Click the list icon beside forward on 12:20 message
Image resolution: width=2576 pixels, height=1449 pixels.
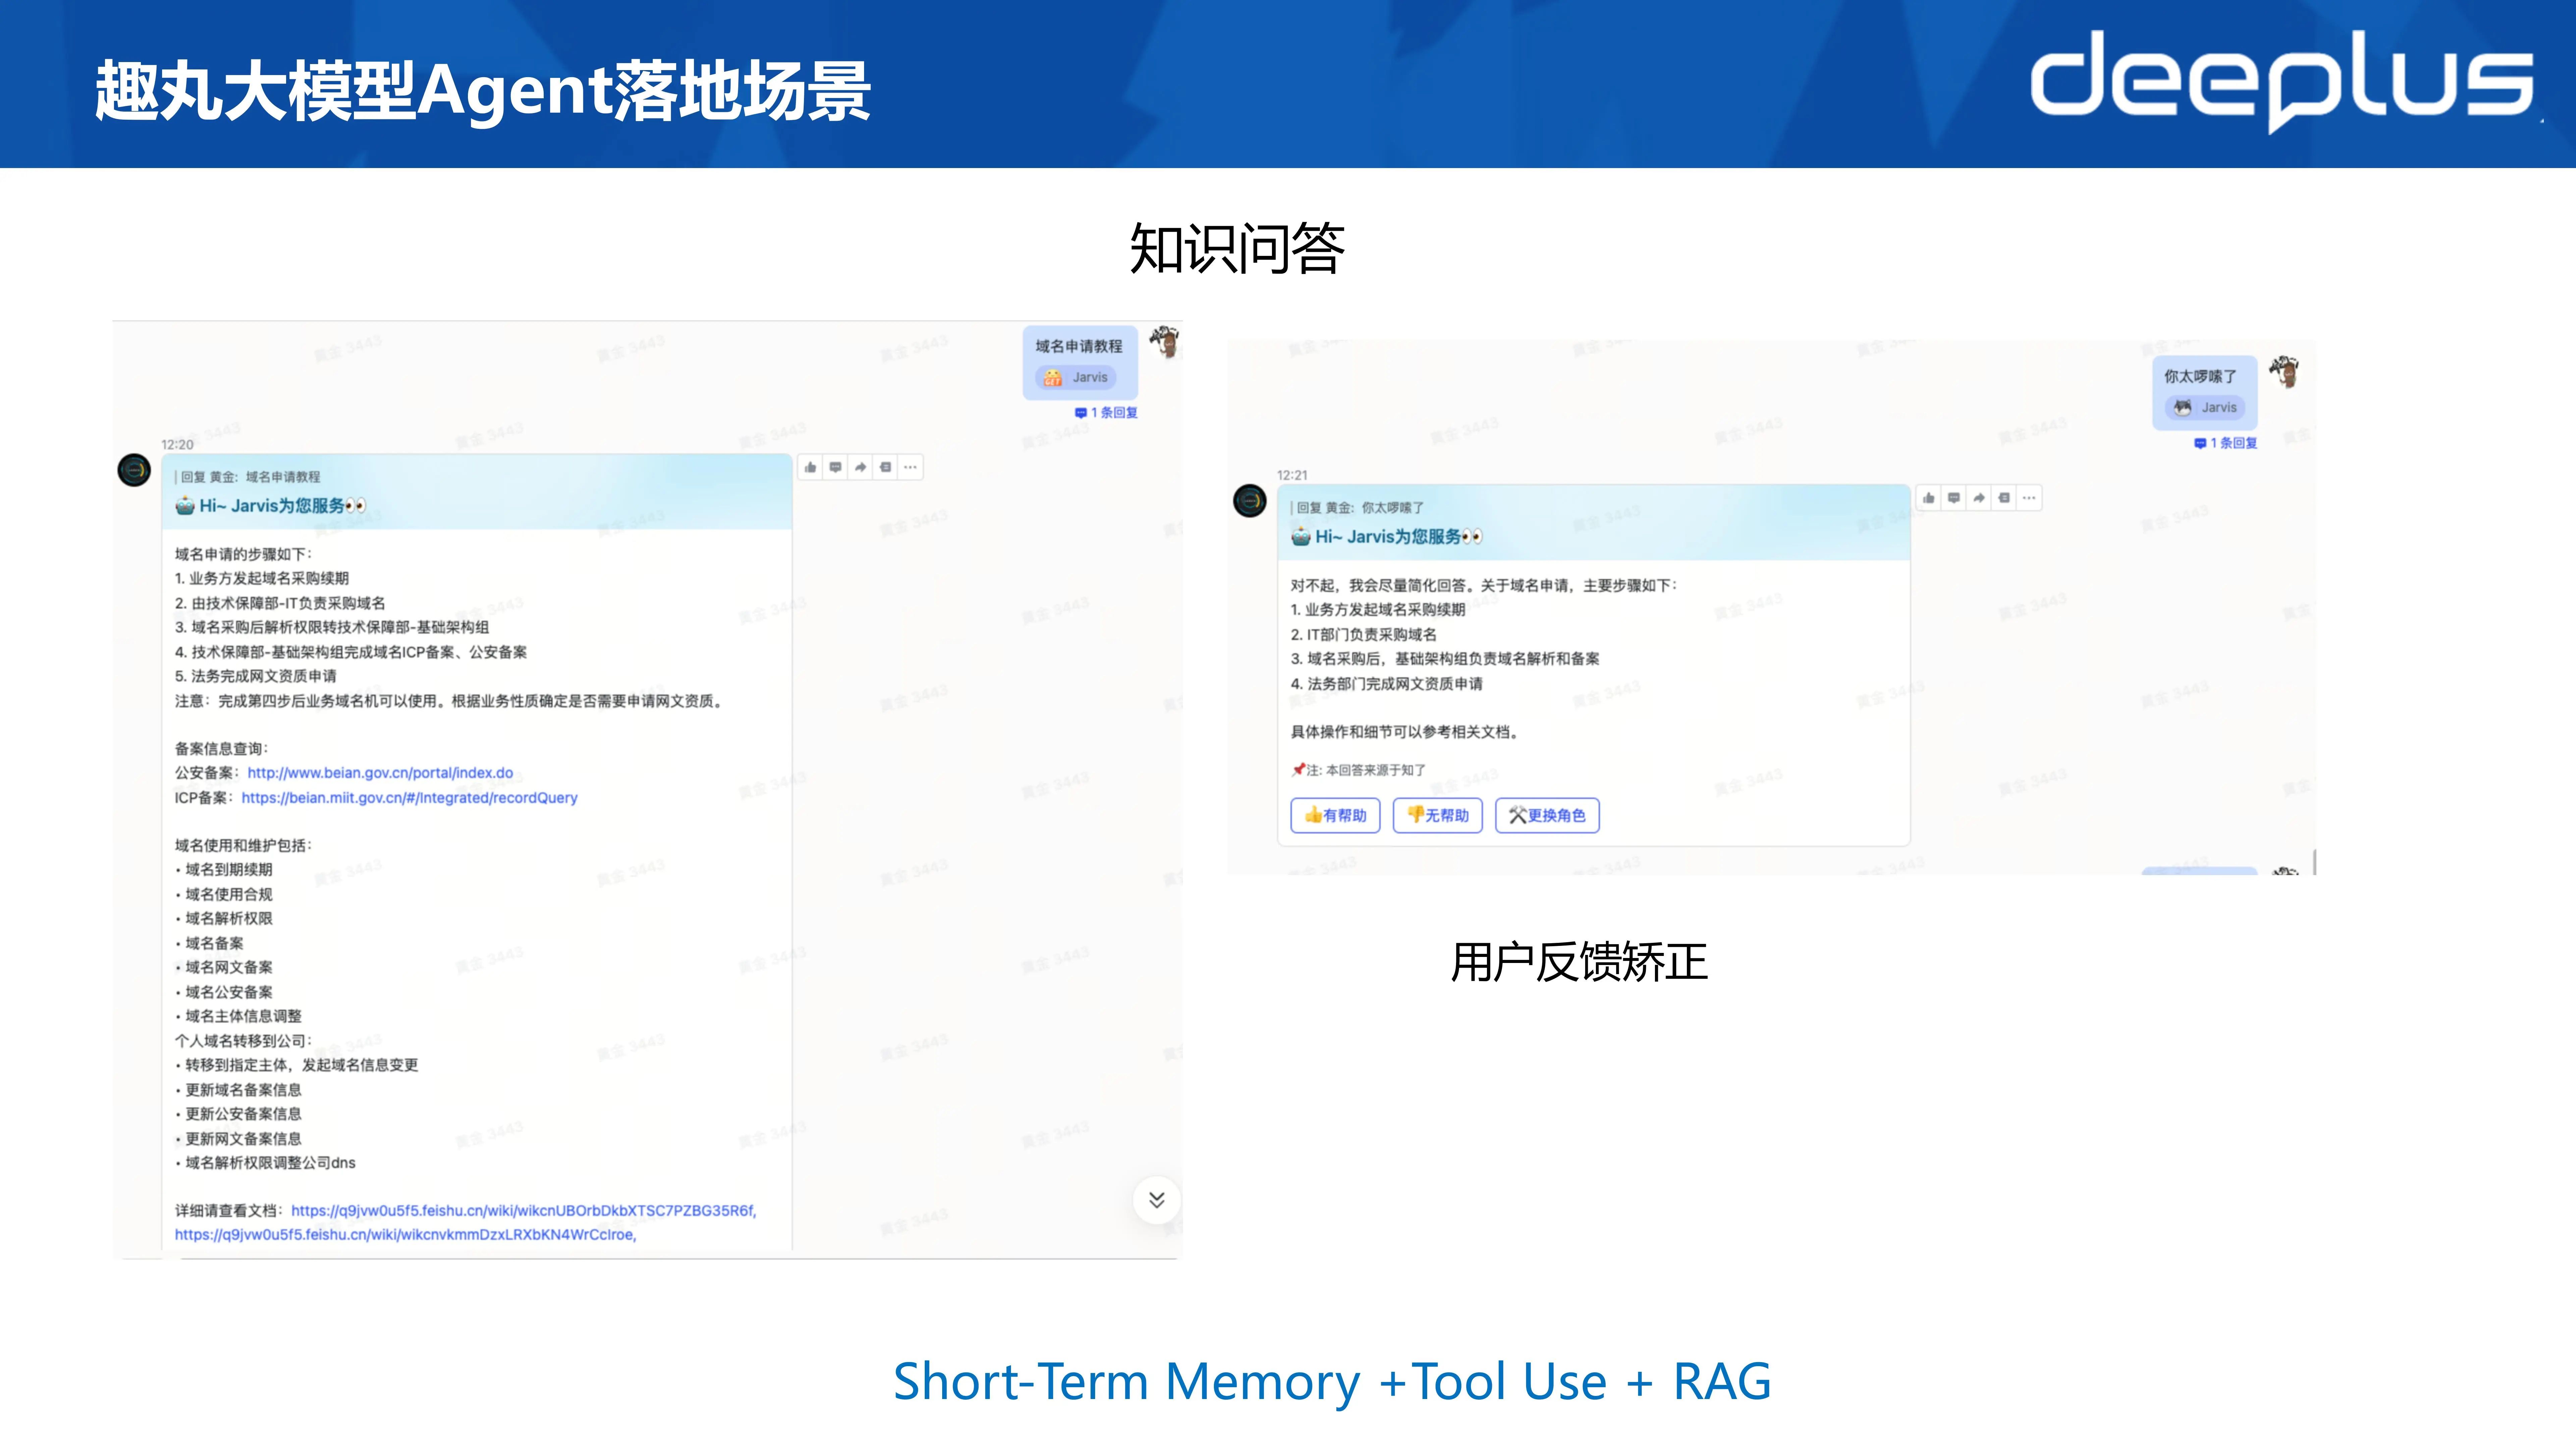pyautogui.click(x=885, y=467)
